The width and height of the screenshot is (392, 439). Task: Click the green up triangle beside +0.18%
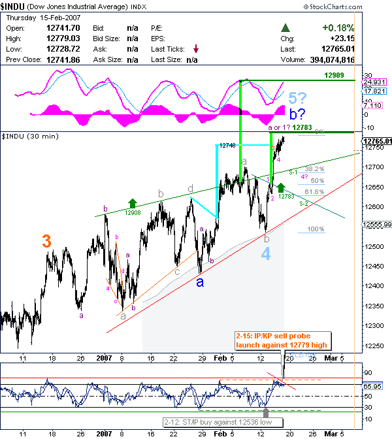(285, 28)
